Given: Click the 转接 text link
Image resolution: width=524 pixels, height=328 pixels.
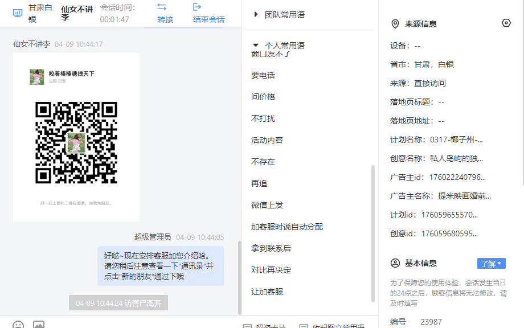Looking at the screenshot, I should pos(165,19).
